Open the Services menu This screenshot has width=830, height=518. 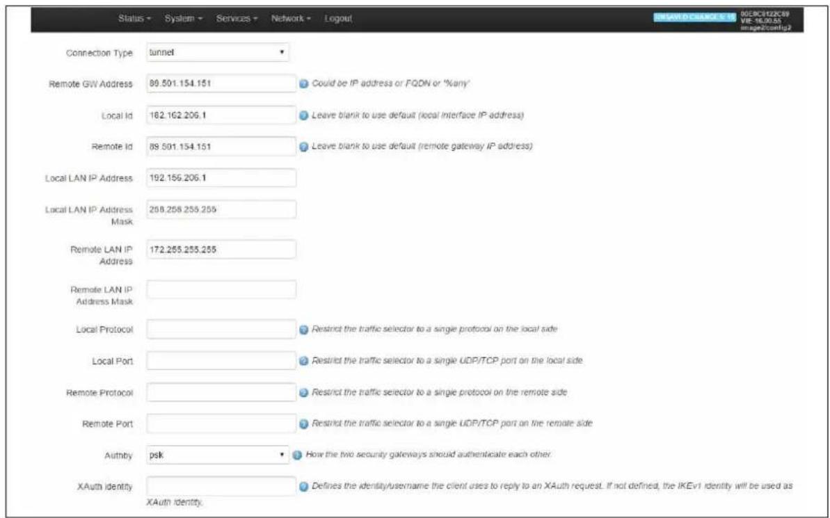pos(237,19)
